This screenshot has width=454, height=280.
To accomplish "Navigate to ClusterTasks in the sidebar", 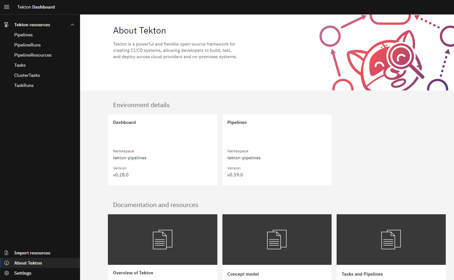I will point(27,75).
